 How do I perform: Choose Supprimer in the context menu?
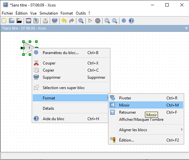coord(71,77)
